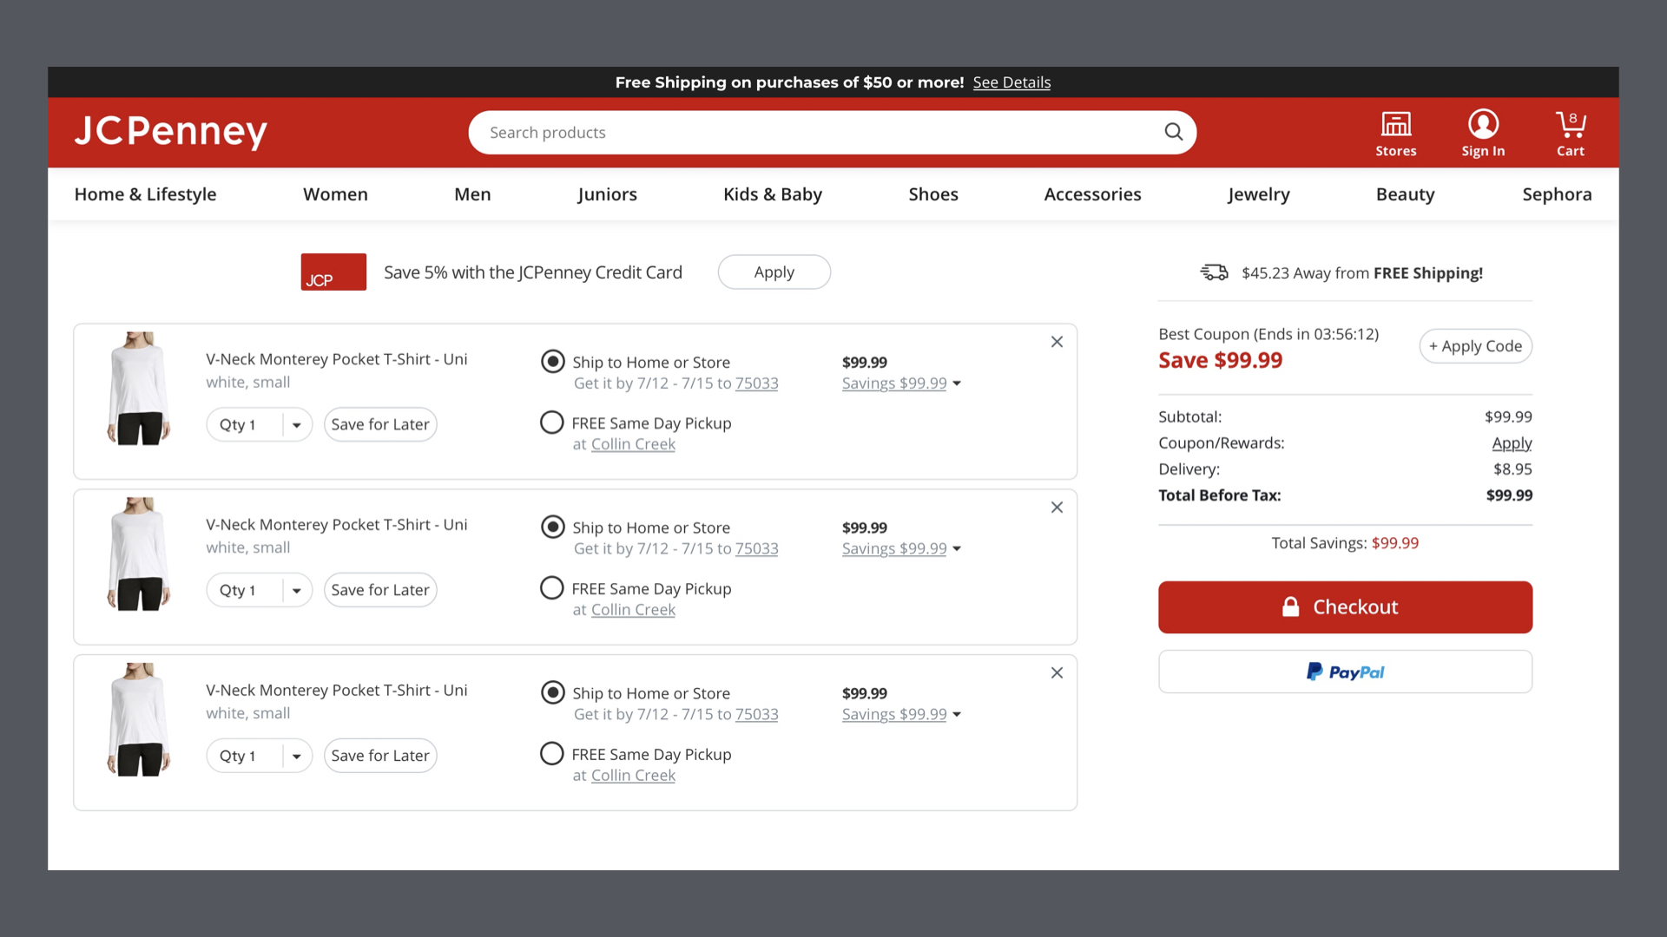1667x937 pixels.
Task: Open the Sign In account icon
Action: (1483, 134)
